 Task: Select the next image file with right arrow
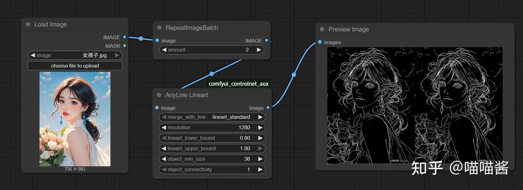[117, 55]
